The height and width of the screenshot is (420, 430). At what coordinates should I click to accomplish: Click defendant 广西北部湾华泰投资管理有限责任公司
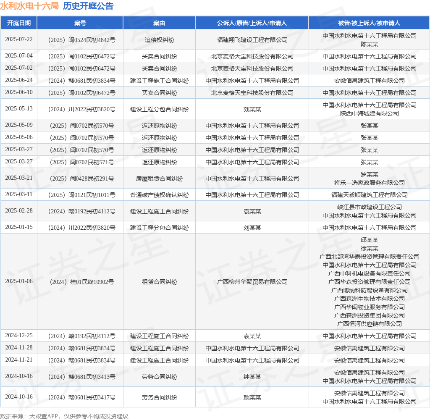370,257
